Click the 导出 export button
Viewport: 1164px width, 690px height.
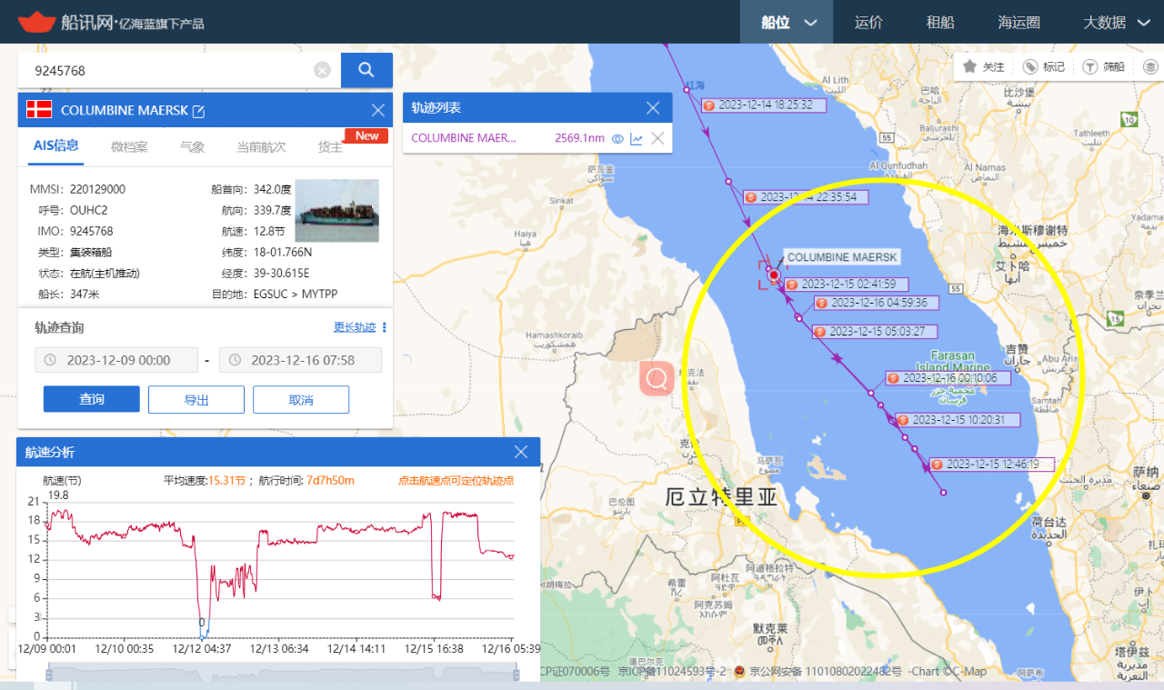coord(196,399)
